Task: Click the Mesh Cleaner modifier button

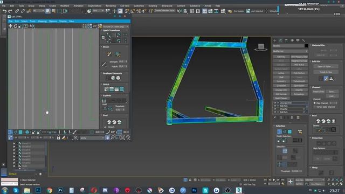Action: tap(281, 98)
